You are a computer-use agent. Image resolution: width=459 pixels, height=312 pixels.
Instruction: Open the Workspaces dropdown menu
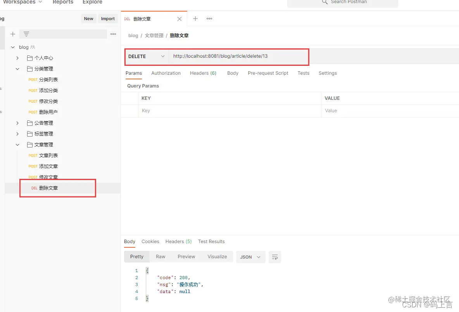coord(22,2)
